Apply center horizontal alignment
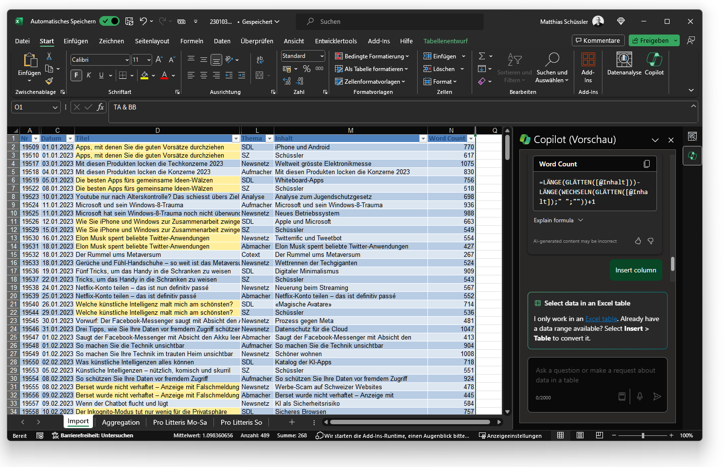 click(204, 75)
